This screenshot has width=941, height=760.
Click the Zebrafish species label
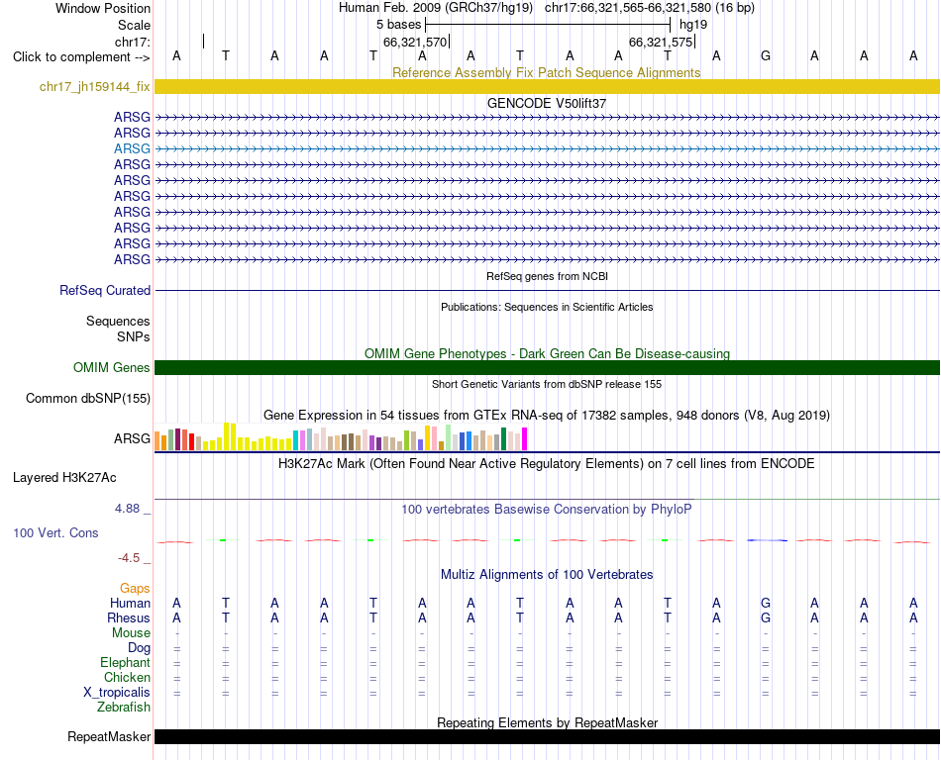tap(124, 708)
